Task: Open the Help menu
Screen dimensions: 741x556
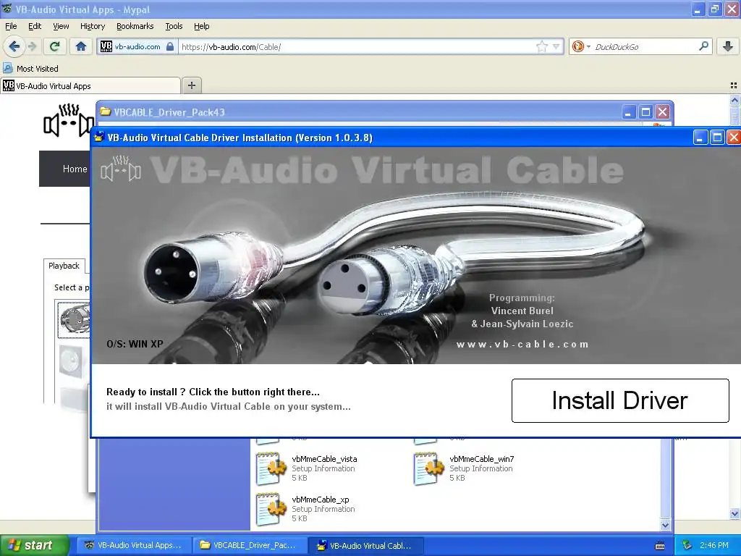Action: click(x=201, y=26)
